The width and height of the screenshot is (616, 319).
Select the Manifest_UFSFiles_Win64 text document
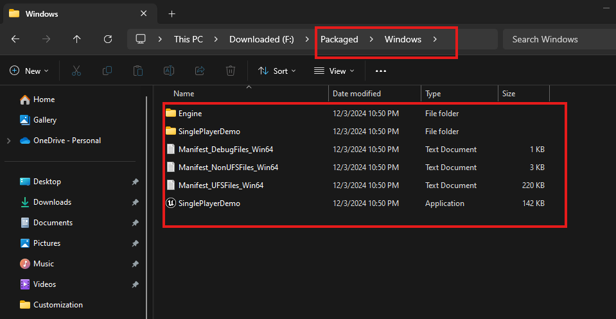point(220,185)
